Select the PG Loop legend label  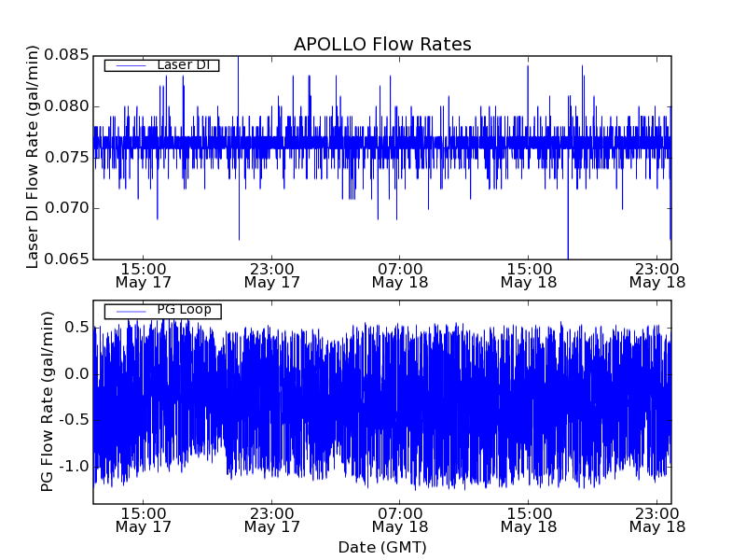[x=184, y=310]
